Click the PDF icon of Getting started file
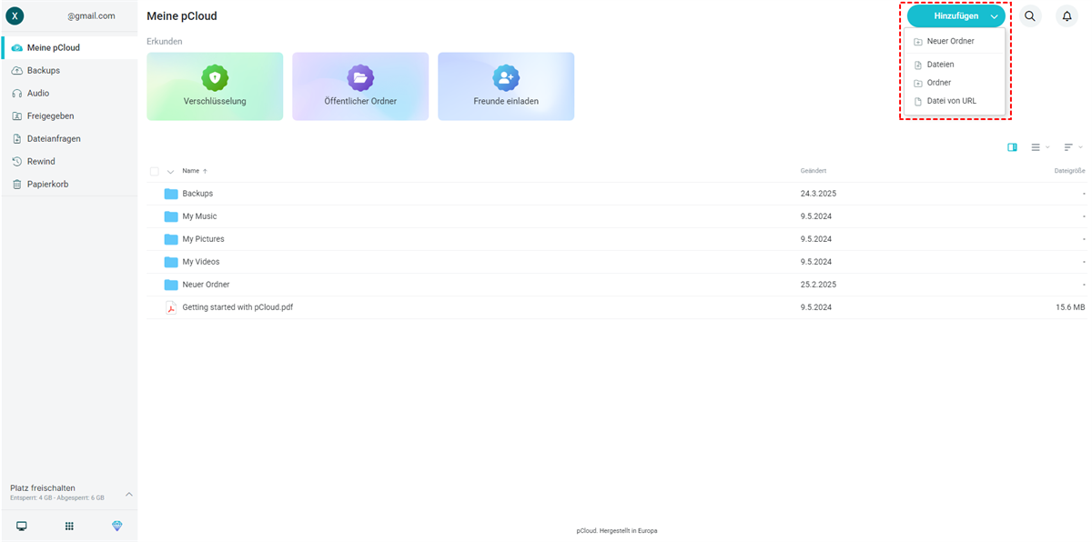Screen dimensions: 1092x542 tap(170, 307)
